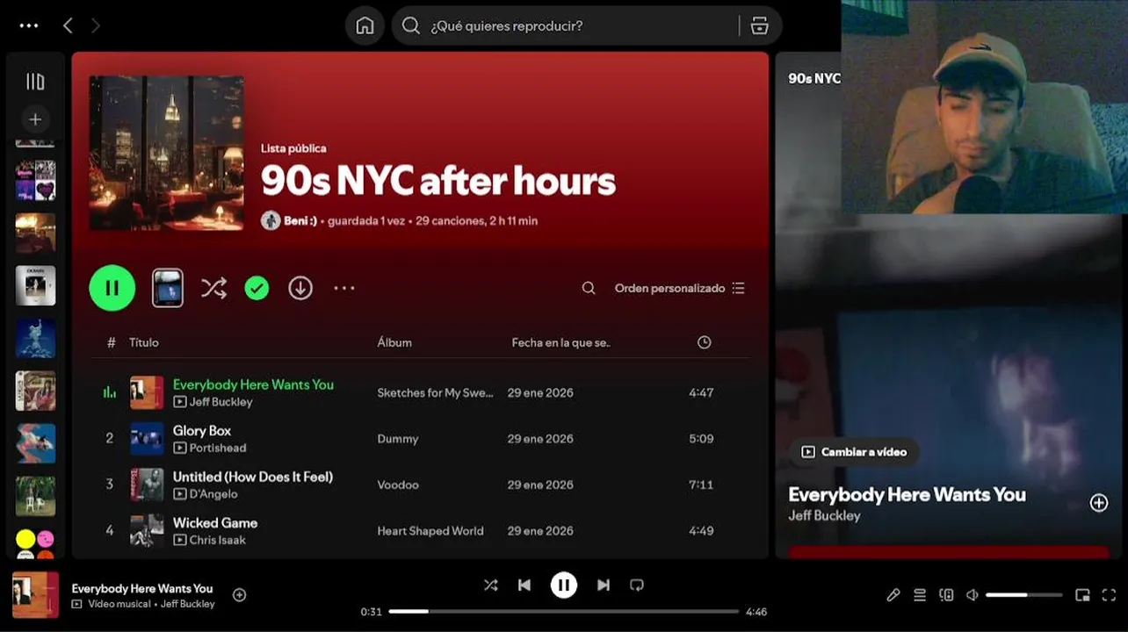Screen dimensions: 1128x632
Task: Open the Browse icon beside the search field
Action: point(760,26)
